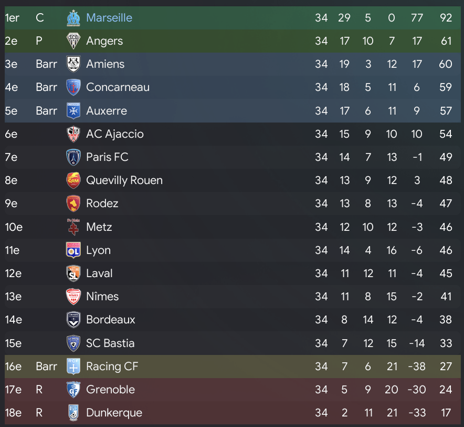Select the Dunkerque club badge

click(x=73, y=413)
